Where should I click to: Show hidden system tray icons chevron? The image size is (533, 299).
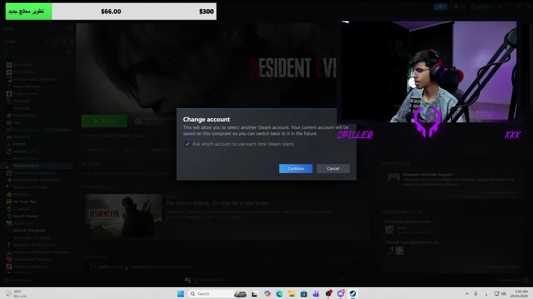(467, 294)
